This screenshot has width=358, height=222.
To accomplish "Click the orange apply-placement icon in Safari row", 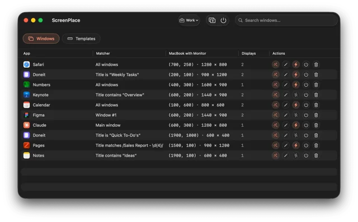I will point(276,64).
